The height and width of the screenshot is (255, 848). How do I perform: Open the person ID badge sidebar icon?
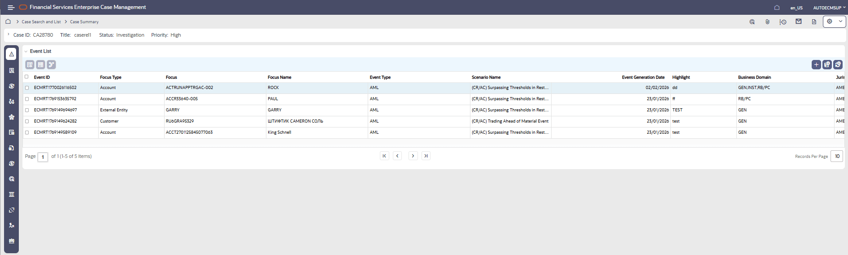click(11, 70)
